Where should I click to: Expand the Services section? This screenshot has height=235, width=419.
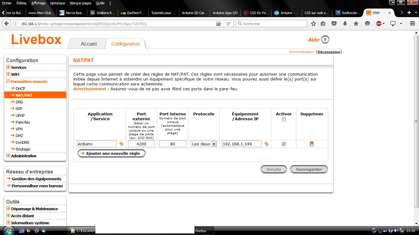(8, 67)
